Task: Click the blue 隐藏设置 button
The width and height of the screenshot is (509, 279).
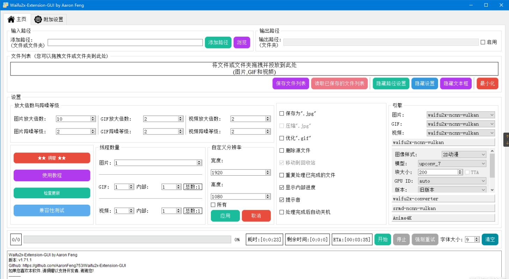Action: pos(425,83)
